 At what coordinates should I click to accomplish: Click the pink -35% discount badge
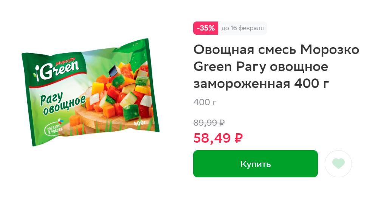coord(206,28)
